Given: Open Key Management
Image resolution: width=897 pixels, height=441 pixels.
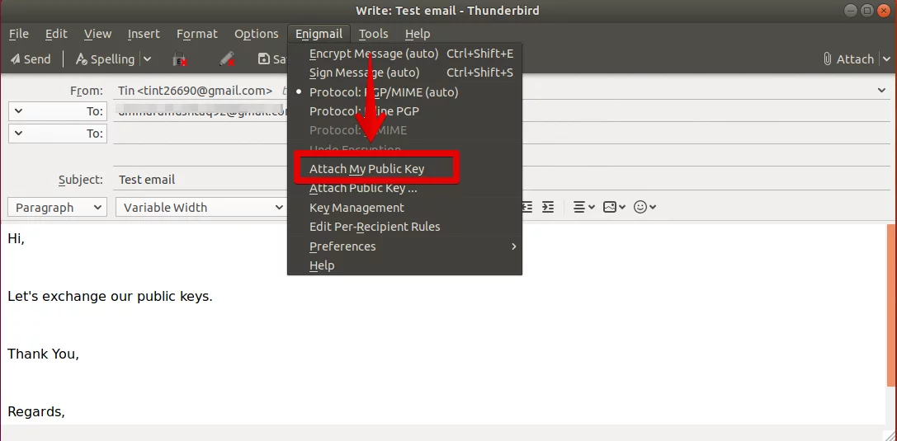Looking at the screenshot, I should pos(404,208).
